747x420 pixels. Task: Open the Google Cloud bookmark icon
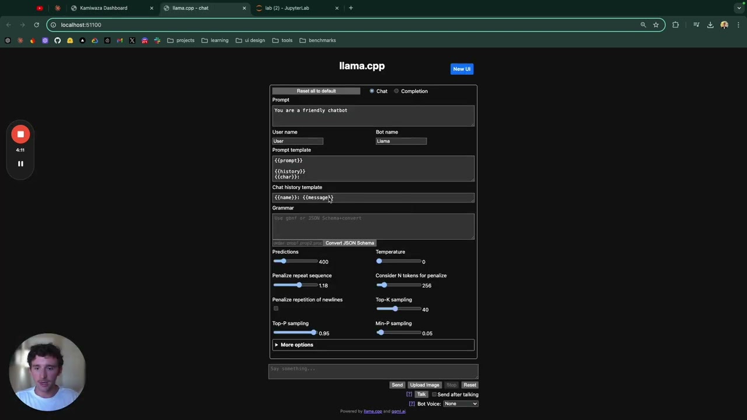click(x=95, y=40)
